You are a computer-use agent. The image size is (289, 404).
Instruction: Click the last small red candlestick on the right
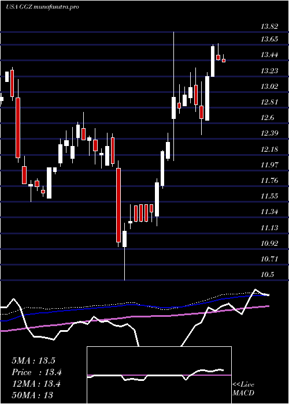point(224,60)
